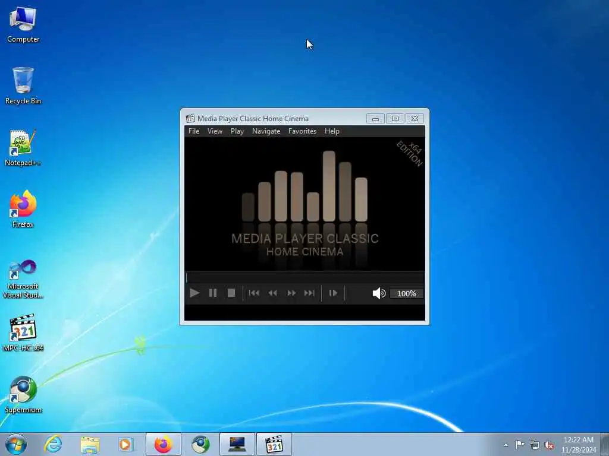Viewport: 609px width, 456px height.
Task: Skip to next track in MPC-HC
Action: point(309,293)
